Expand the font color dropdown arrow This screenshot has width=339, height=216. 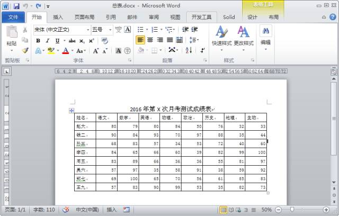[72, 51]
